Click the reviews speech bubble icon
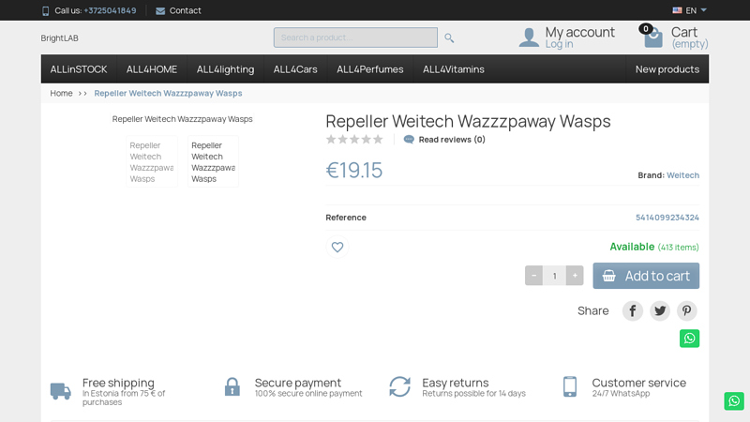The height and width of the screenshot is (422, 750). click(x=409, y=139)
